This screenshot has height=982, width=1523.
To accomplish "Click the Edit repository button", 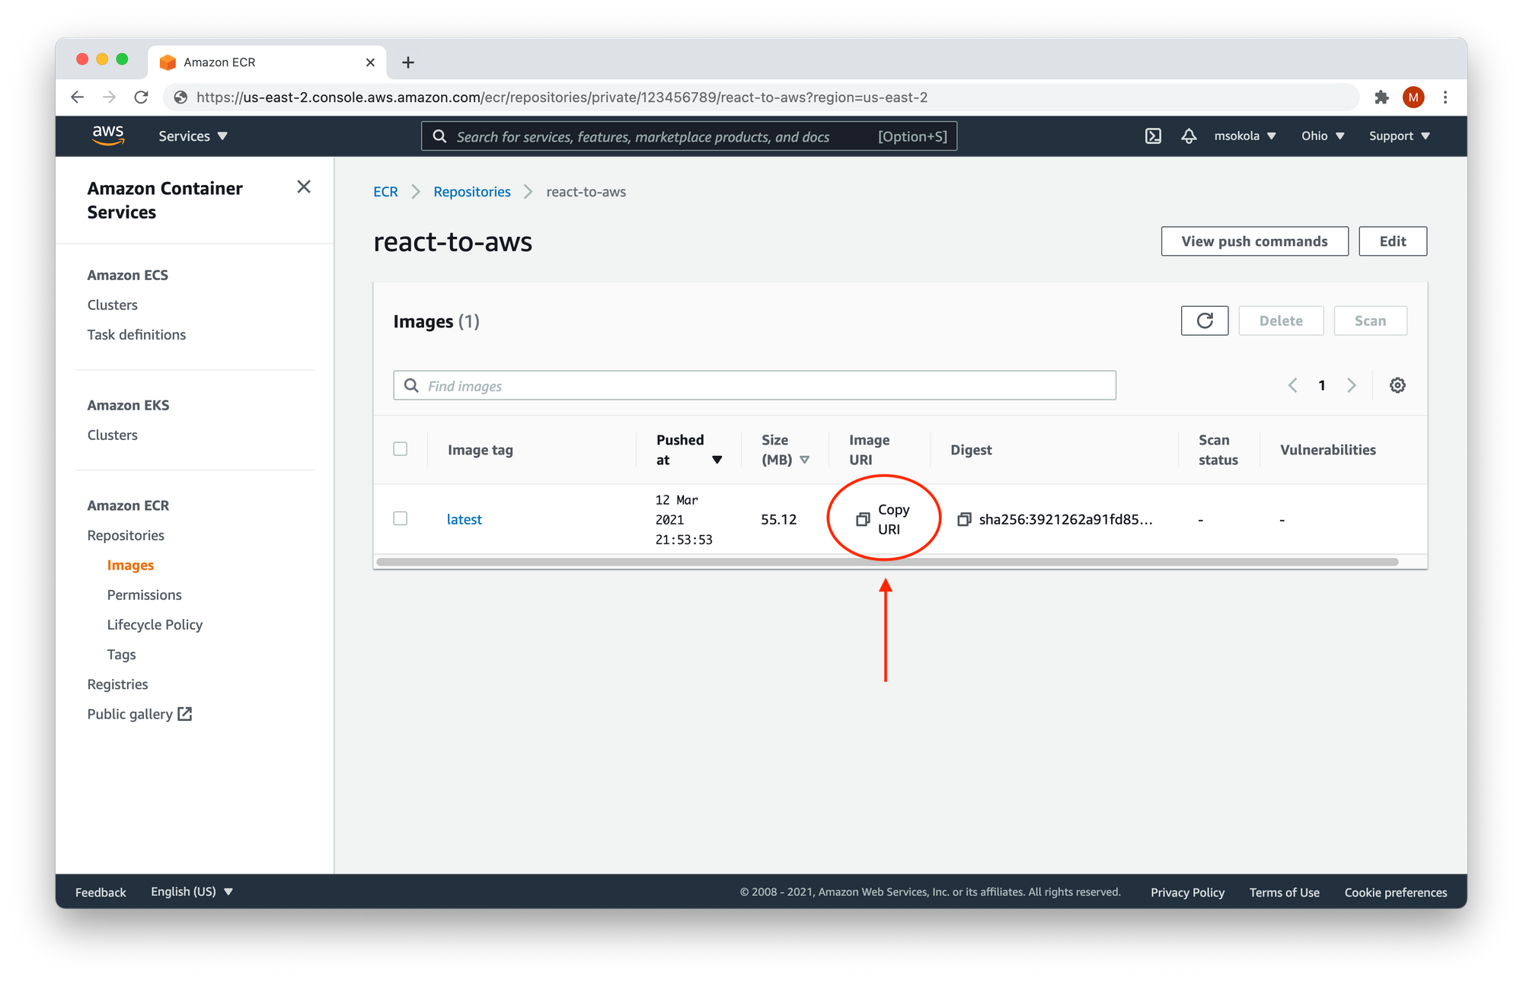I will click(1393, 241).
